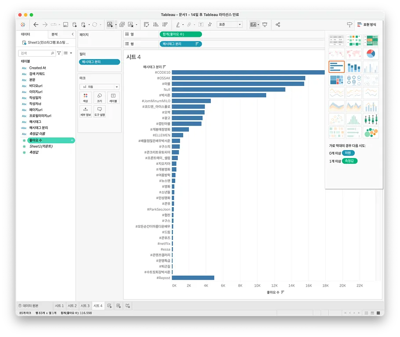Click the save icon in toolbar
Viewport: 400px width, 337px height.
[x=65, y=25]
